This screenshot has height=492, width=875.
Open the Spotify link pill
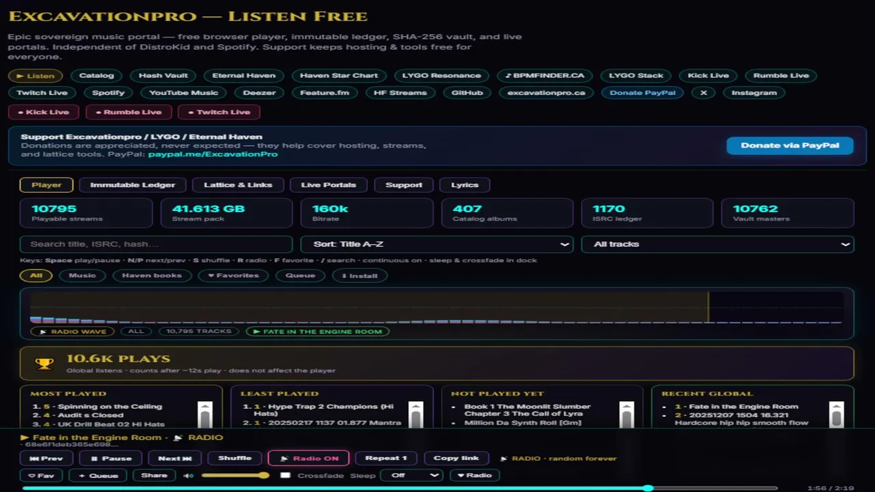point(109,93)
